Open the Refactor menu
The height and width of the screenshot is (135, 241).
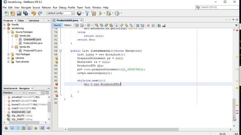[x=46, y=7]
